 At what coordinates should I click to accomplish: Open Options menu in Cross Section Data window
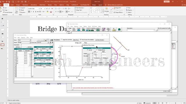click(x=23, y=38)
